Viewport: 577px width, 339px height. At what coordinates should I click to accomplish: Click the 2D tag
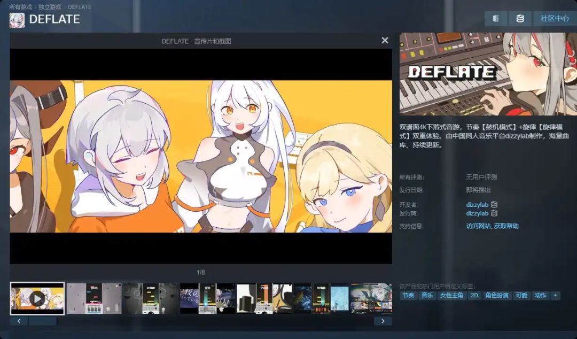click(x=474, y=296)
